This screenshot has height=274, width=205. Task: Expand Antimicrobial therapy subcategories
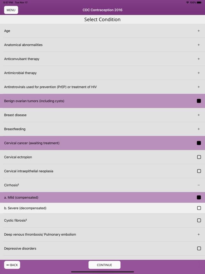pos(198,73)
